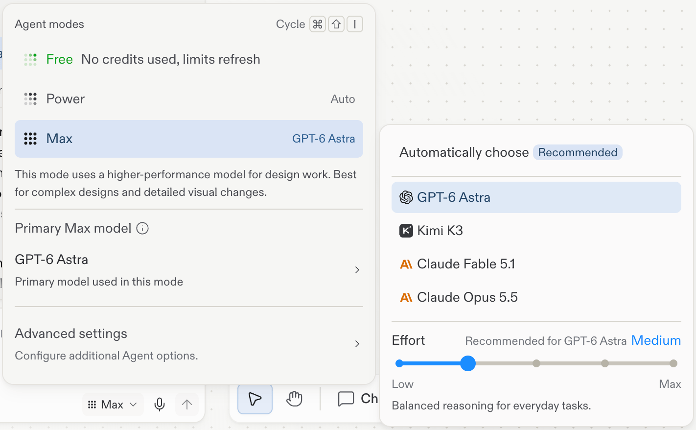Viewport: 696px width, 430px height.
Task: Choose Claude Opus 5.5 model
Action: point(536,297)
